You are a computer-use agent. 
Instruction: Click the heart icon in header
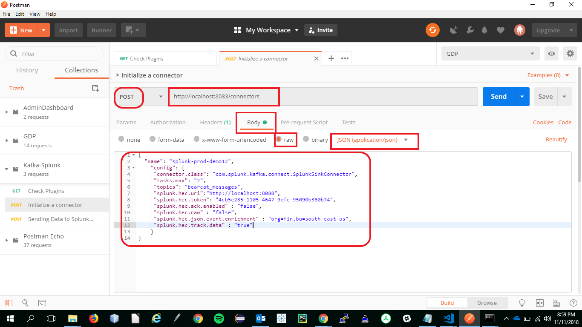pos(501,30)
